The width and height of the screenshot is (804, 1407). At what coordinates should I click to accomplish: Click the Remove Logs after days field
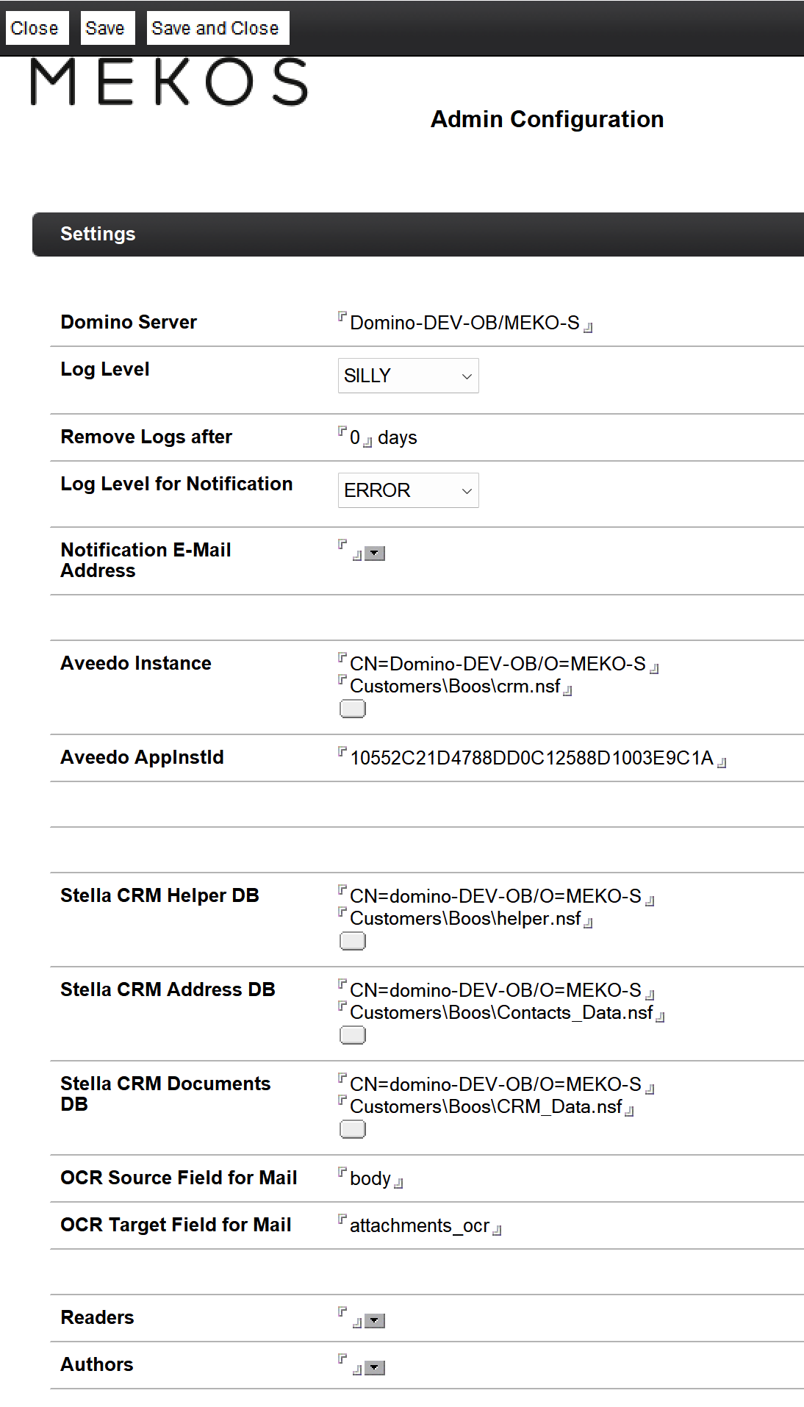[355, 438]
